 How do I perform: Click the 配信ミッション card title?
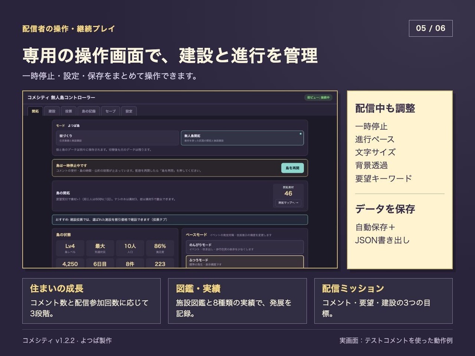coord(353,288)
